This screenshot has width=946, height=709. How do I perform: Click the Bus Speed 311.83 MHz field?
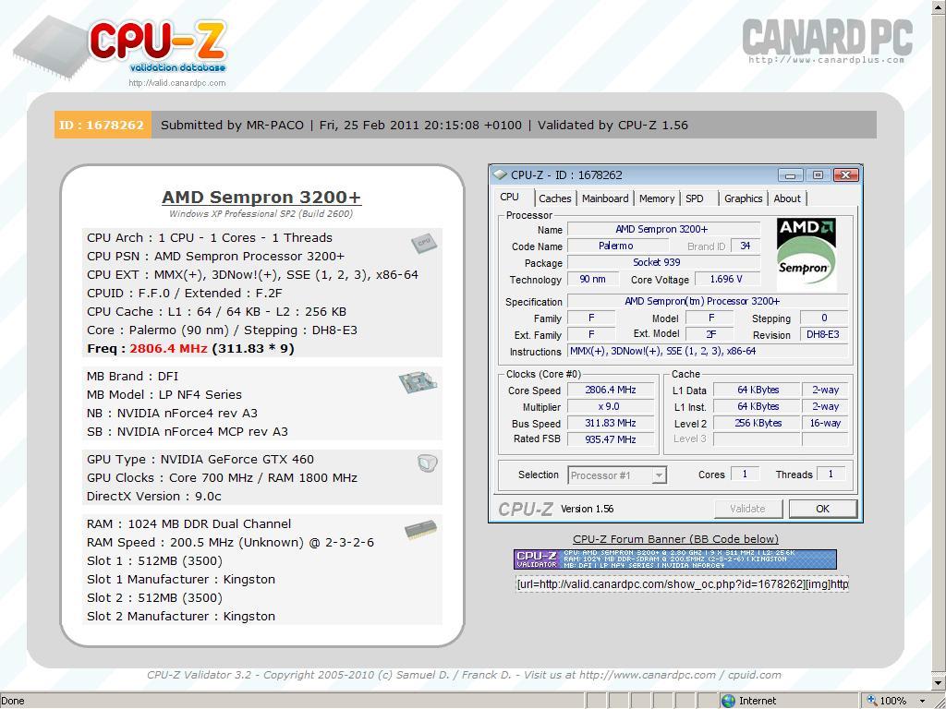point(611,423)
